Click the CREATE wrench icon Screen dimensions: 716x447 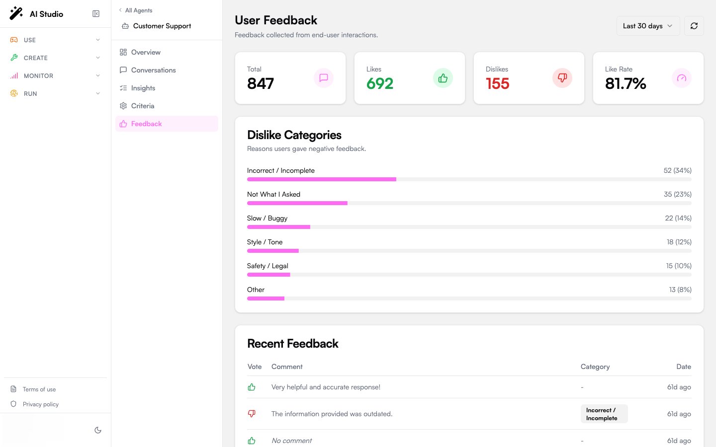tap(14, 58)
